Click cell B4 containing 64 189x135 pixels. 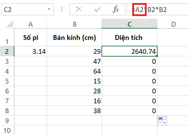(x=75, y=71)
